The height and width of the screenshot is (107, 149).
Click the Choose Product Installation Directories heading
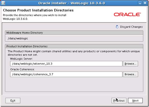click(38, 10)
